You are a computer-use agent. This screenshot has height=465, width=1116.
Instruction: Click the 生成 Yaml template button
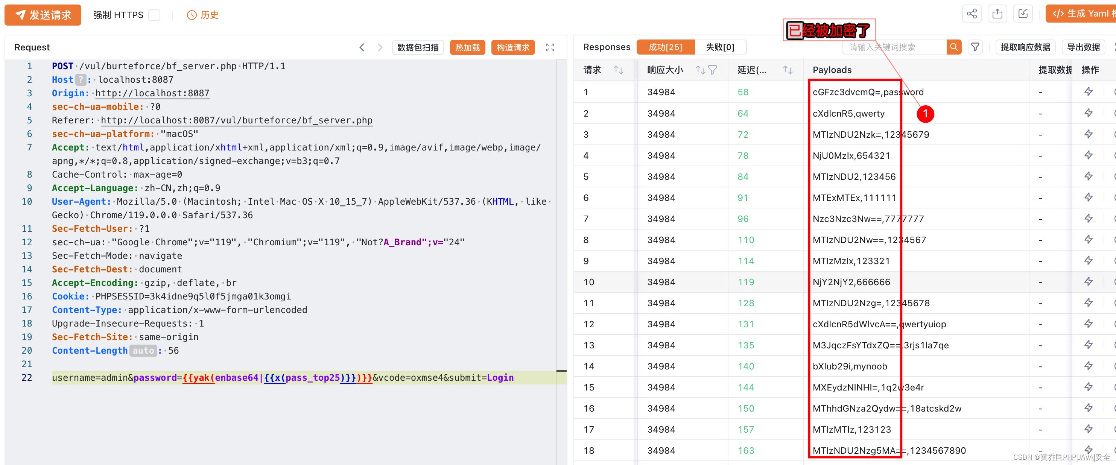tap(1081, 14)
